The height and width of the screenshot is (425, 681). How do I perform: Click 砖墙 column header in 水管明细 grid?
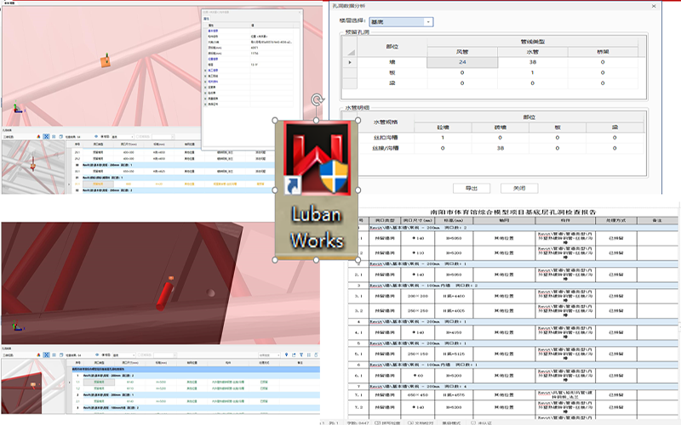coord(500,127)
